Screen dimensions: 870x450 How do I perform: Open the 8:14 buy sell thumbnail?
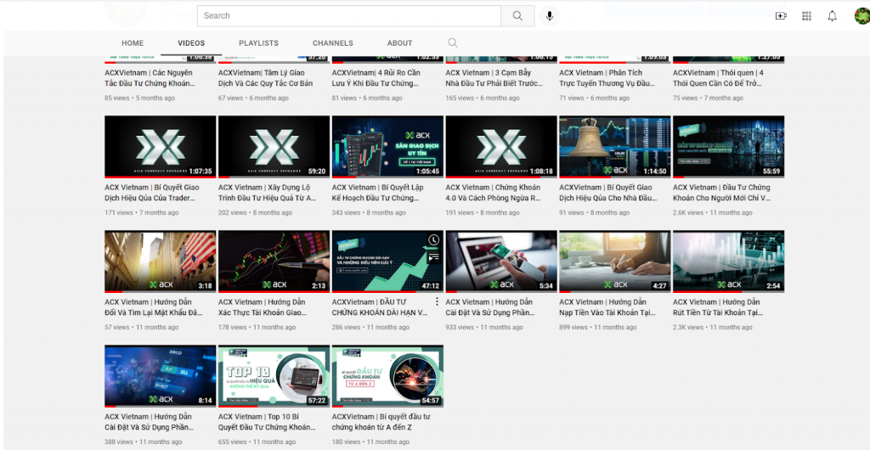161,376
